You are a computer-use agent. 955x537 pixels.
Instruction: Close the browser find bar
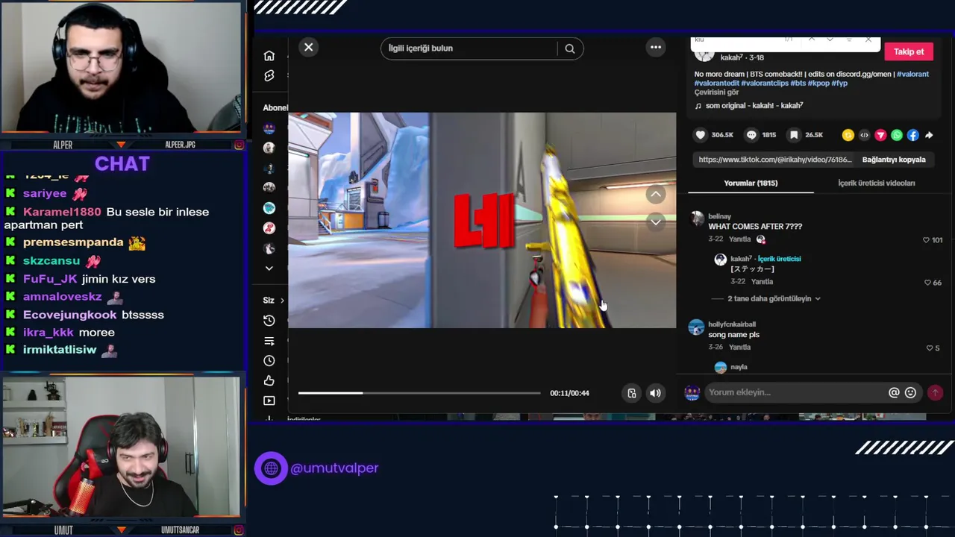(868, 40)
